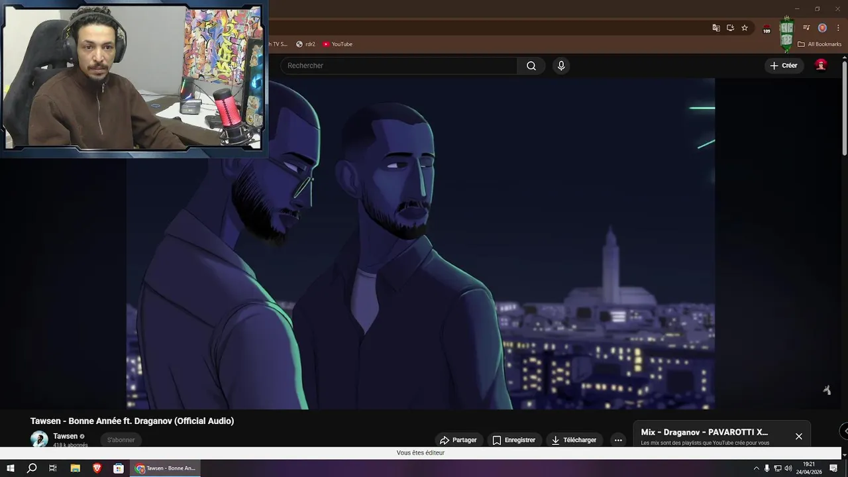
Task: Open File Explorer from the taskbar
Action: pyautogui.click(x=76, y=468)
